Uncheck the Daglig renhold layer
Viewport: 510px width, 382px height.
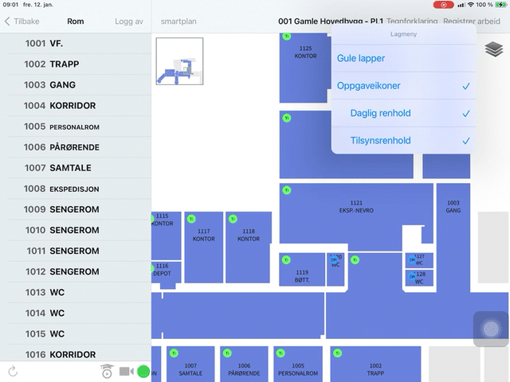coord(403,113)
